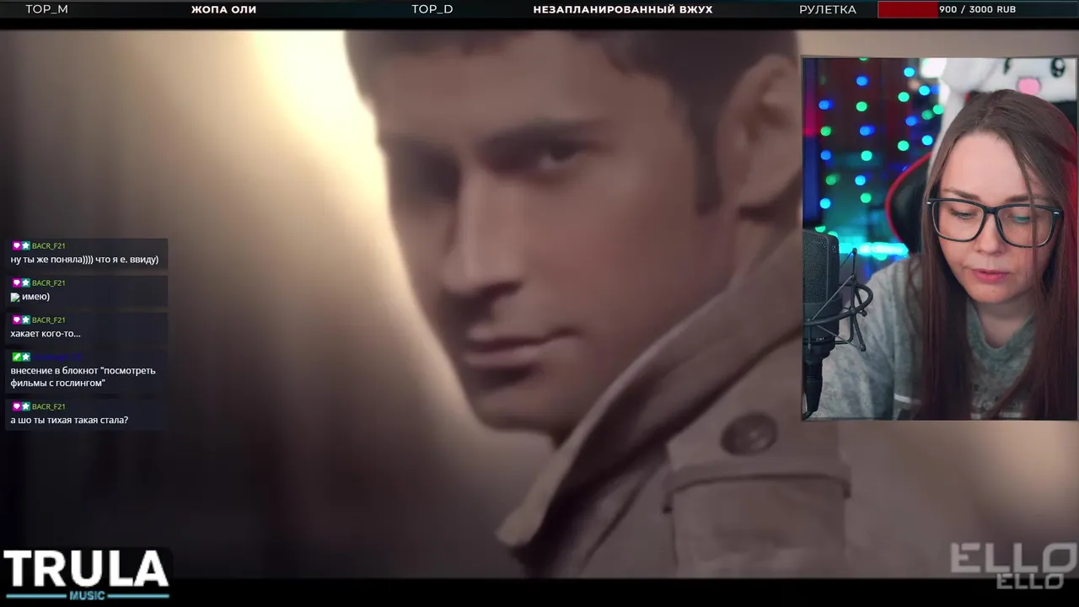Viewport: 1079px width, 607px height.
Task: Click broken emote image before "имею)"
Action: click(15, 297)
